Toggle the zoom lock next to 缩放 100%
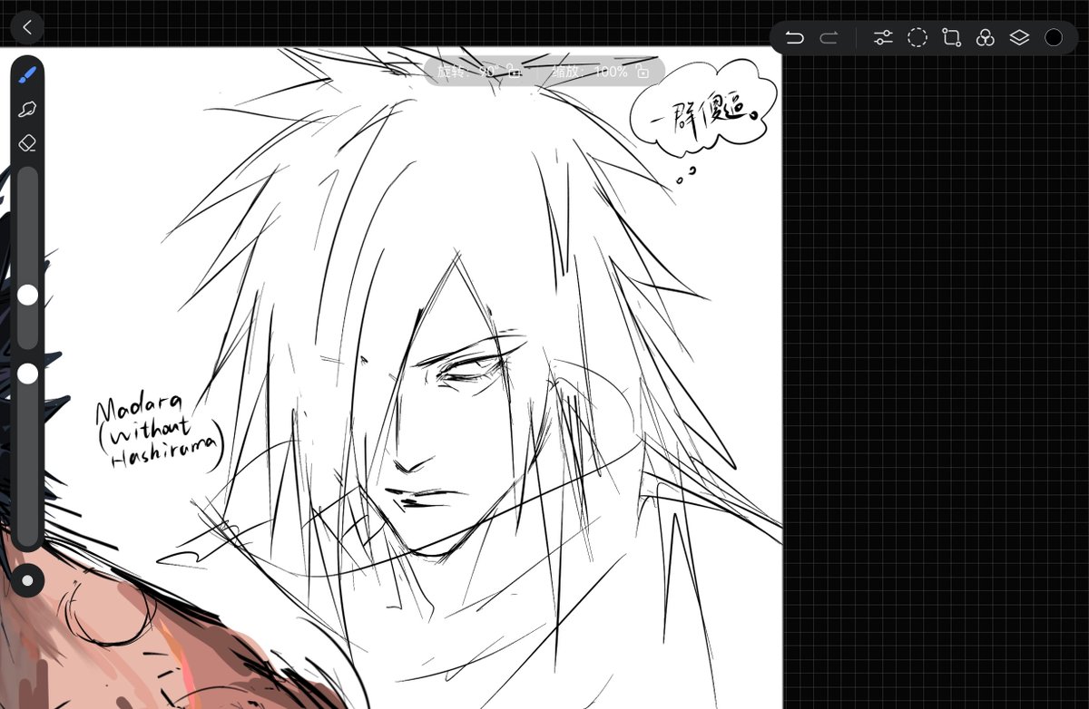This screenshot has width=1089, height=709. [x=643, y=71]
